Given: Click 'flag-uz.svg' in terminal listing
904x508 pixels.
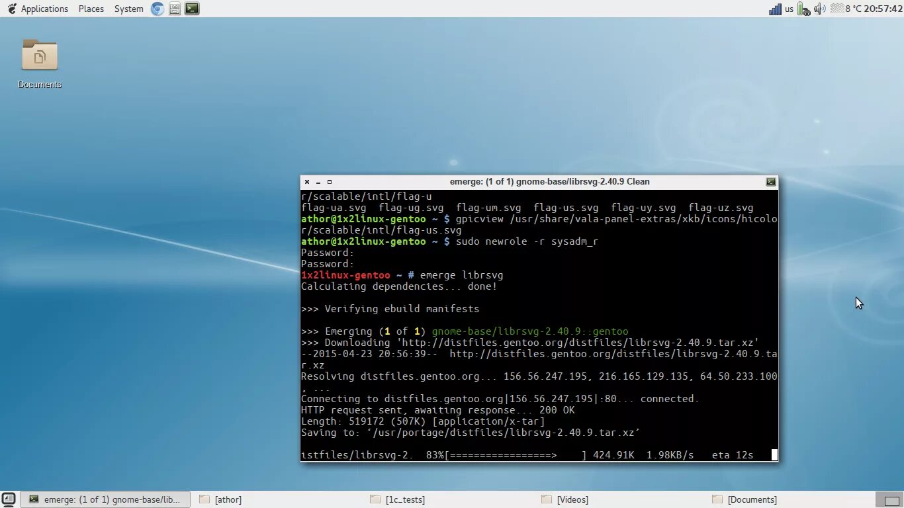Looking at the screenshot, I should (x=721, y=208).
